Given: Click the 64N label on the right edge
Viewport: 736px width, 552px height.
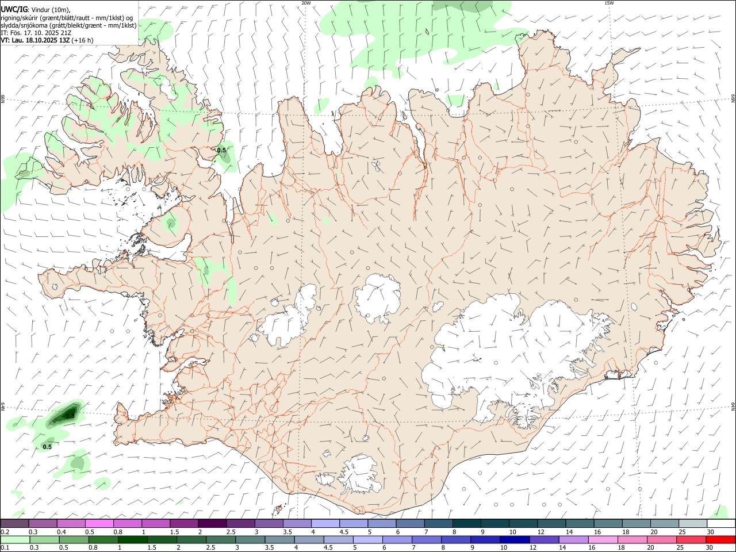Looking at the screenshot, I should [x=733, y=406].
